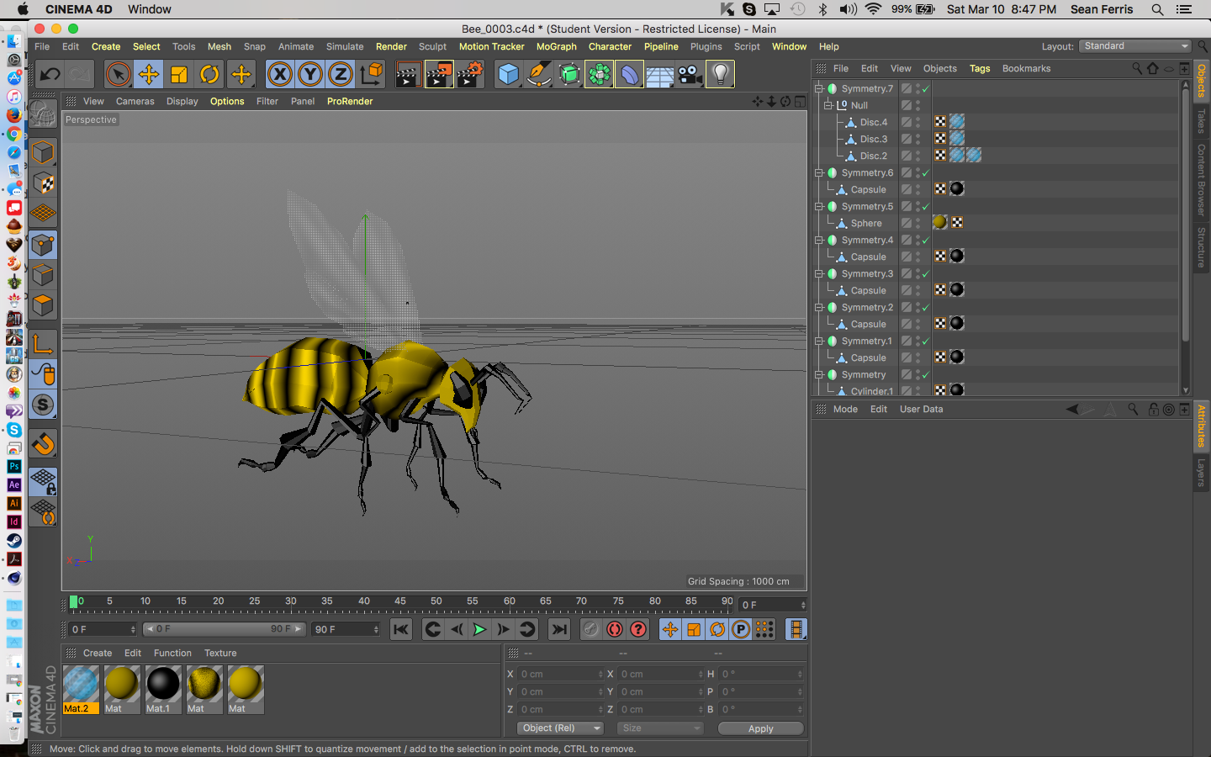Click the Undo arrow icon

coord(50,74)
